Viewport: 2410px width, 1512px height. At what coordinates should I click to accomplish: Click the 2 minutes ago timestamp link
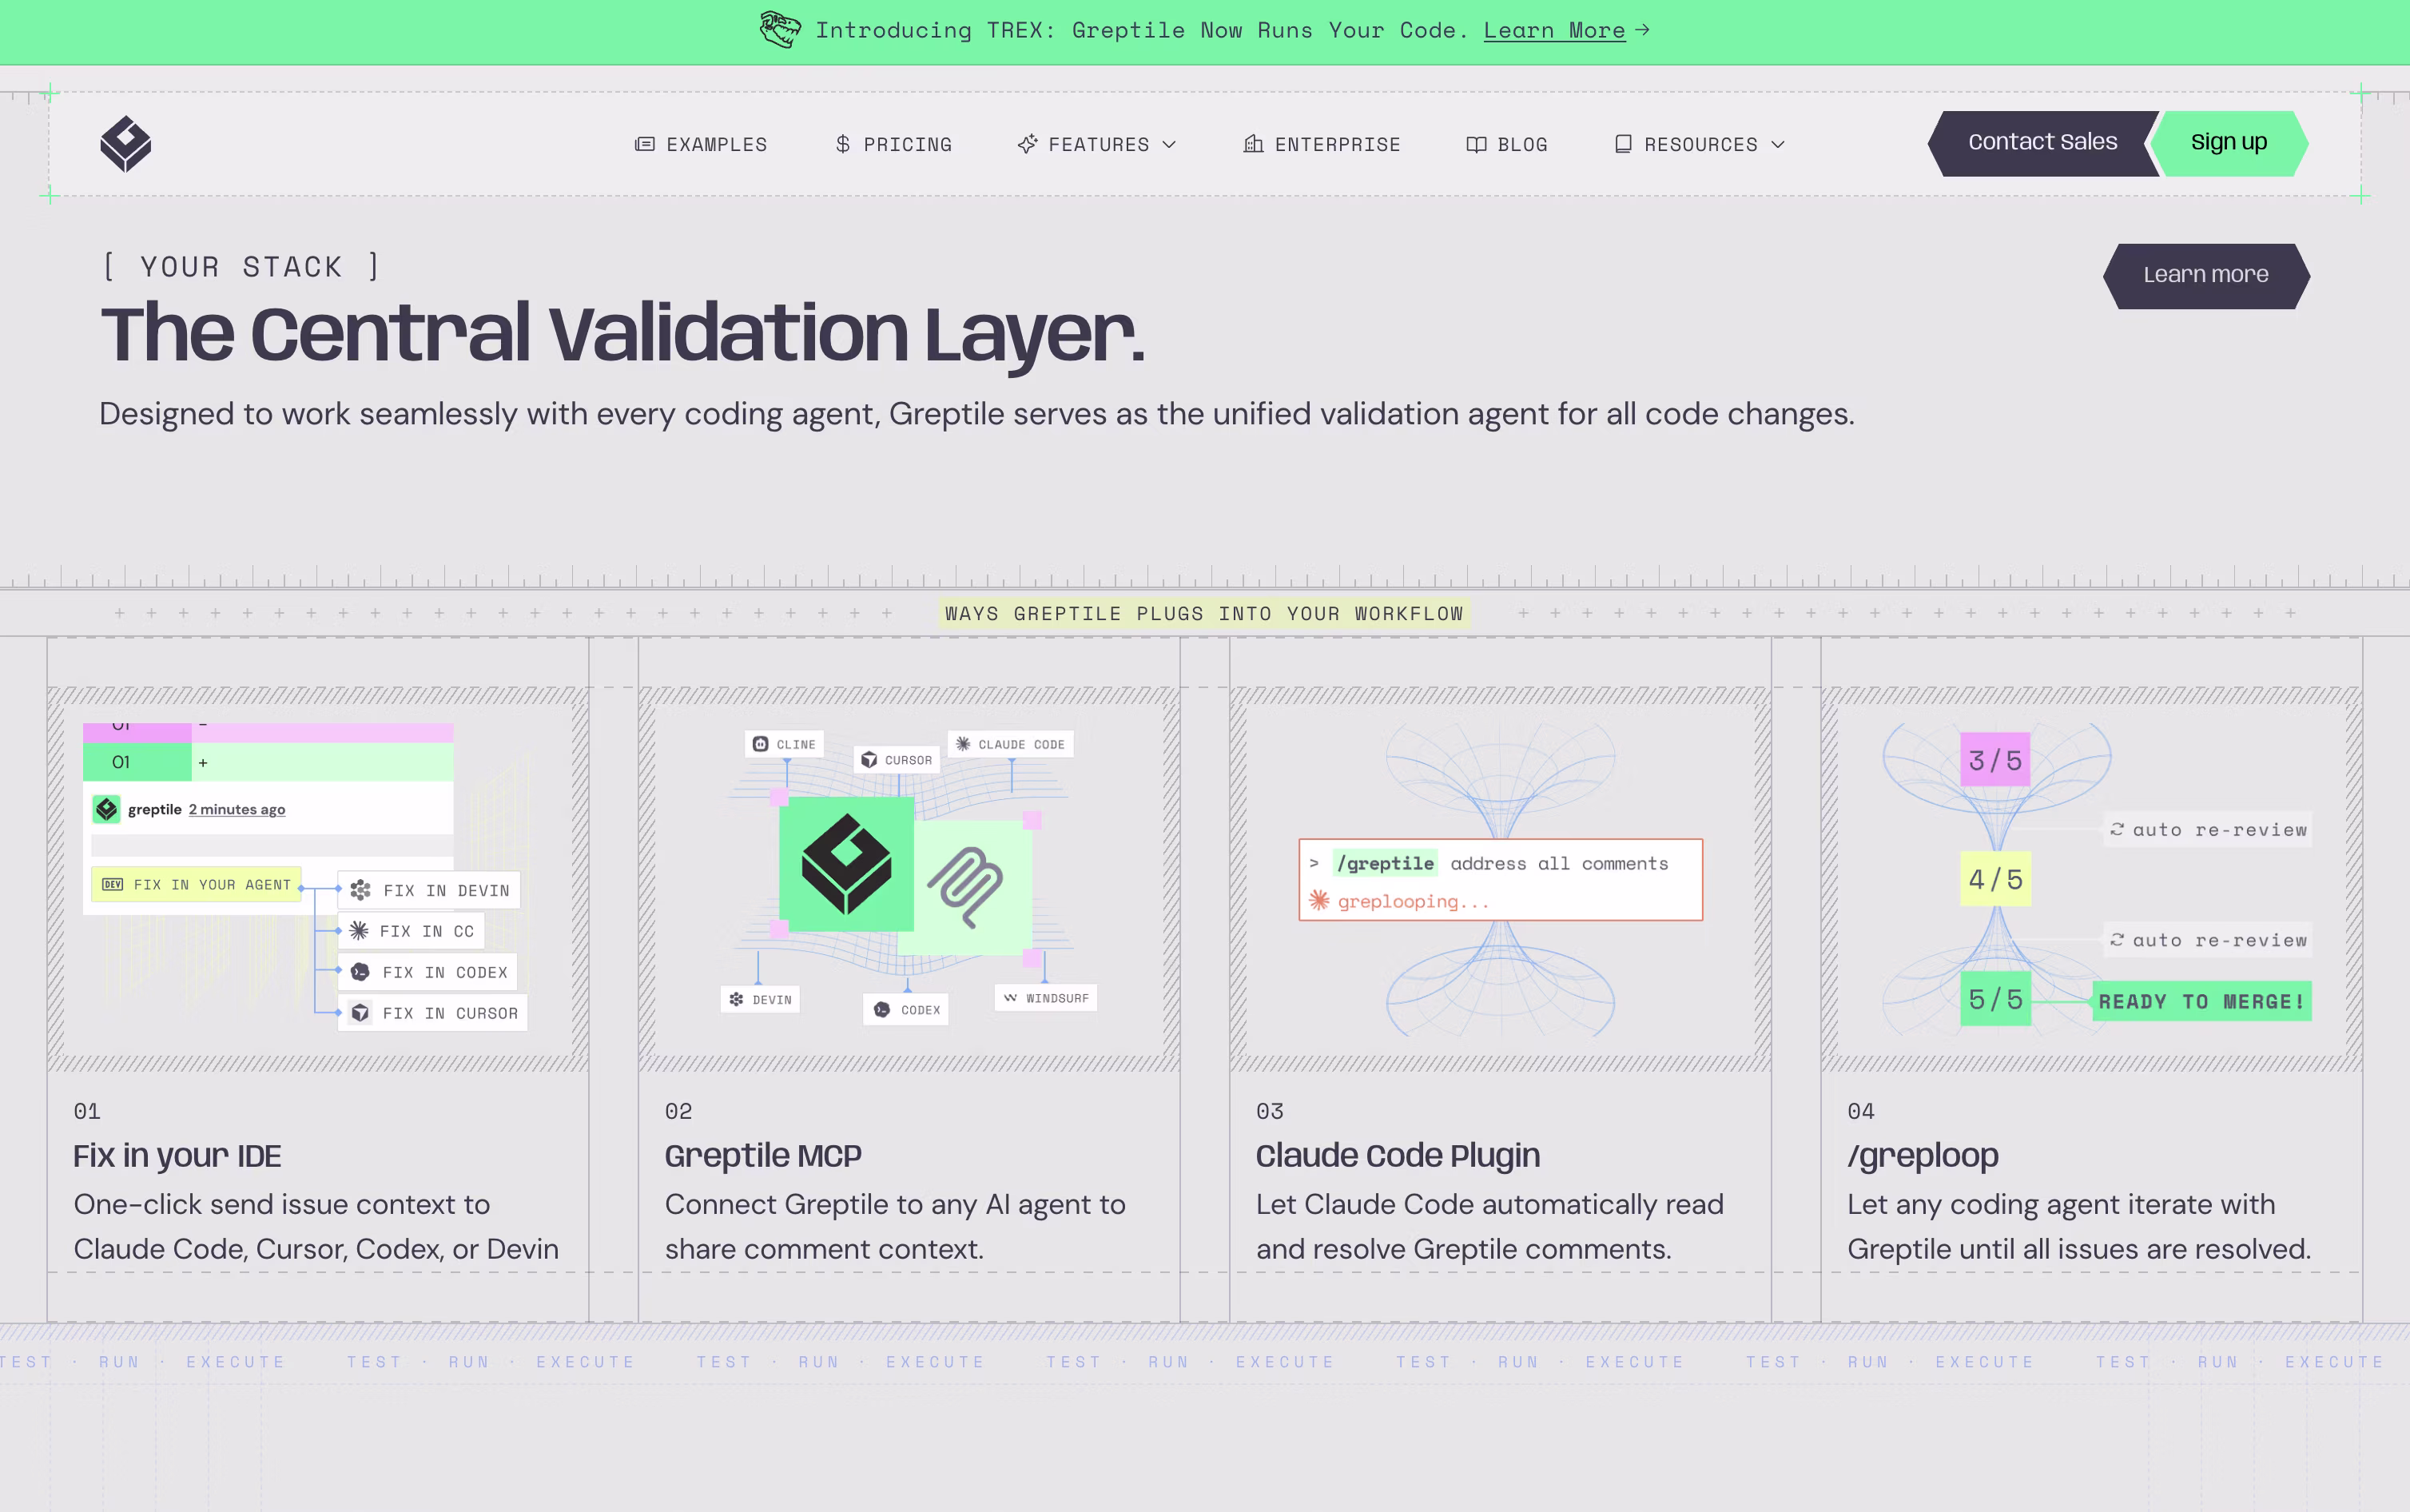point(237,809)
